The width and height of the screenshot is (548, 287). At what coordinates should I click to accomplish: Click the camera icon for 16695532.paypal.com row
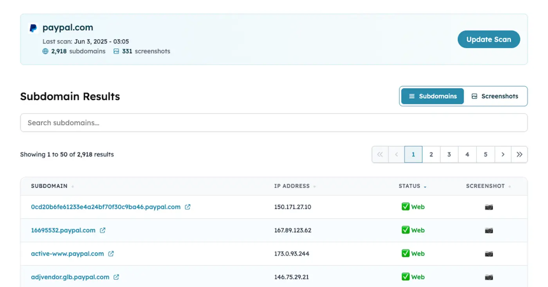pyautogui.click(x=489, y=230)
